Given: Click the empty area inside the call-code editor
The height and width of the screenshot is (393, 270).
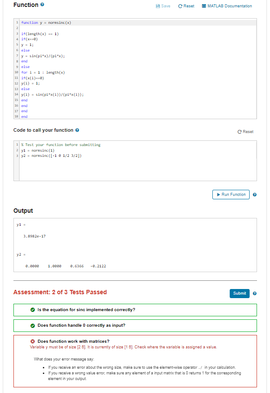Looking at the screenshot, I should 138,169.
